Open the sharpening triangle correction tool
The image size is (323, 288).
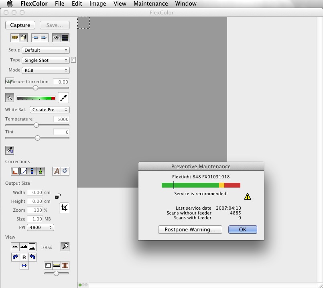(41, 171)
